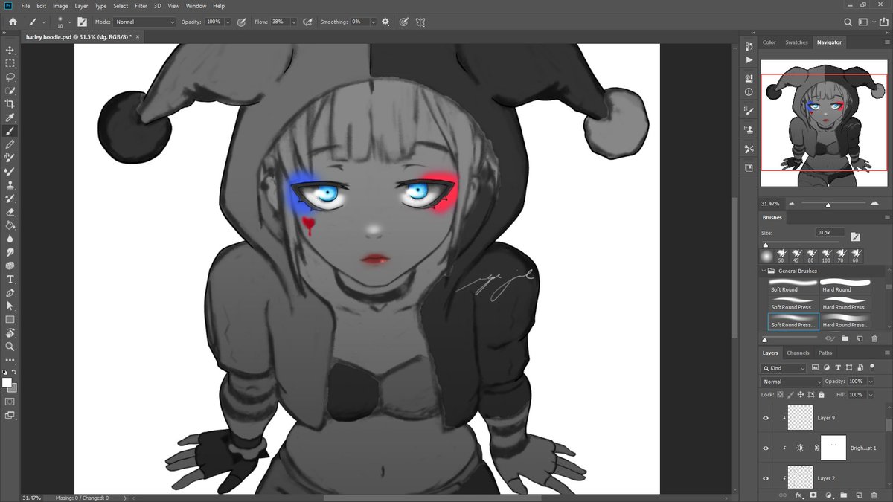Image resolution: width=893 pixels, height=502 pixels.
Task: Select the Soft Round brush preset
Action: [x=793, y=285]
